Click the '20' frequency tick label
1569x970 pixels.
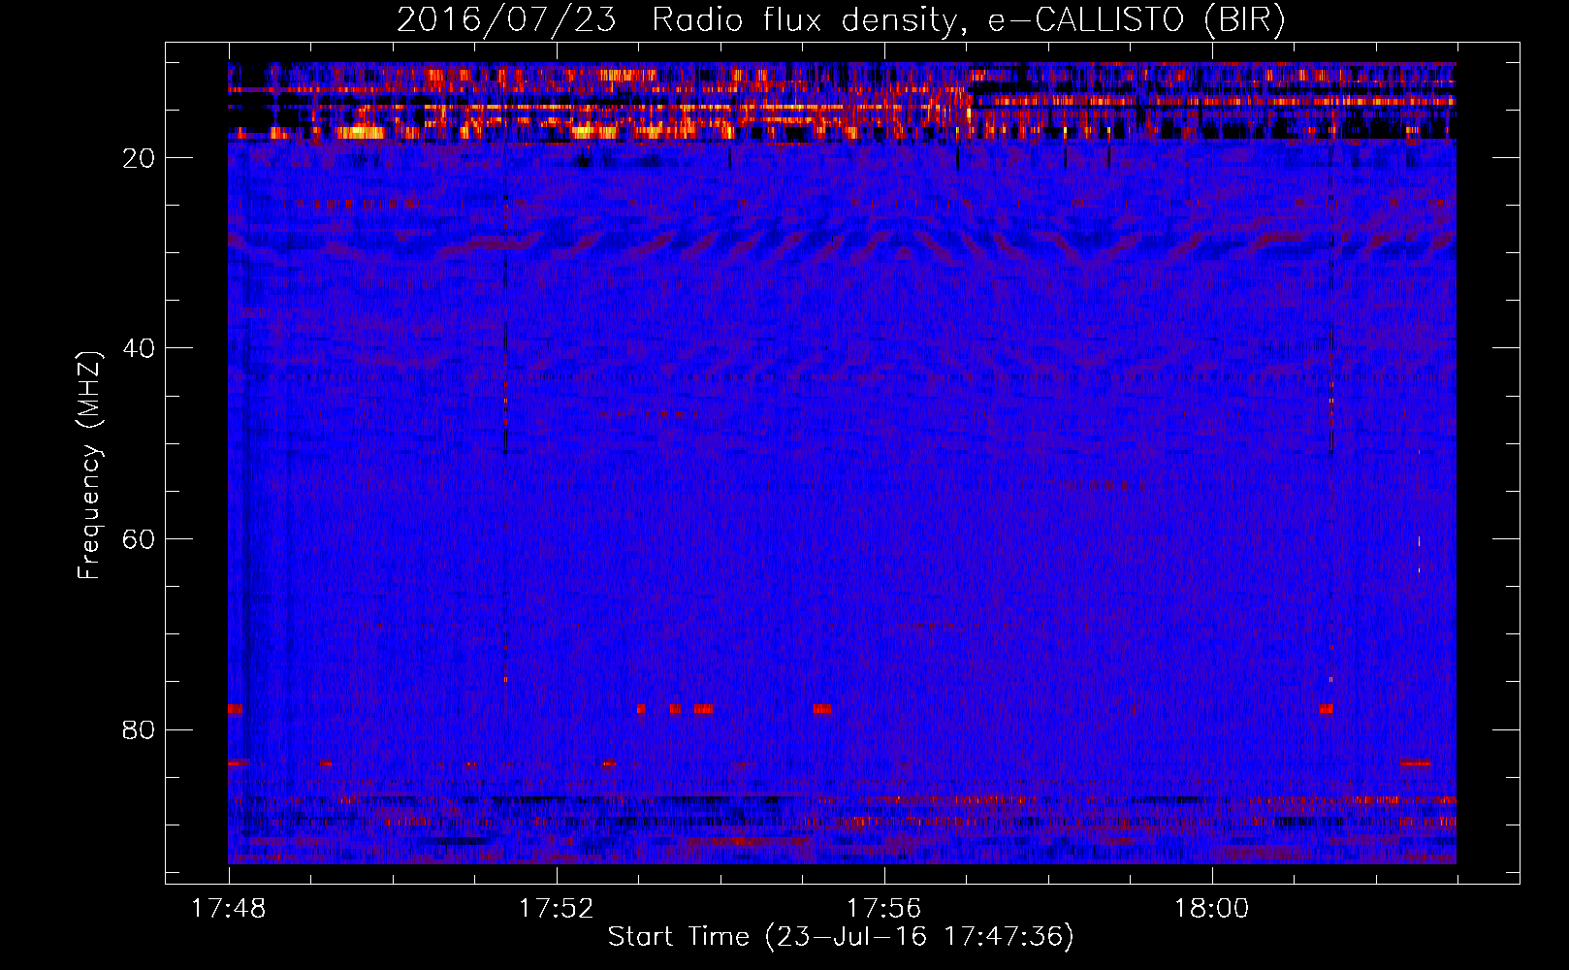click(140, 158)
